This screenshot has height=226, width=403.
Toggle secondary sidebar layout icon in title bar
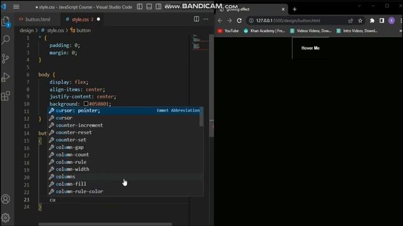(x=159, y=7)
